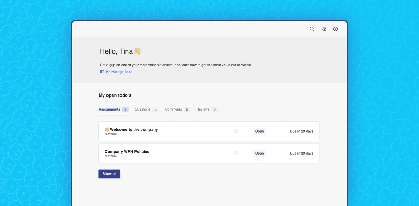Viewport: 419px width, 206px height.
Task: Click comment icon on Welcome to the company row
Action: click(x=236, y=131)
